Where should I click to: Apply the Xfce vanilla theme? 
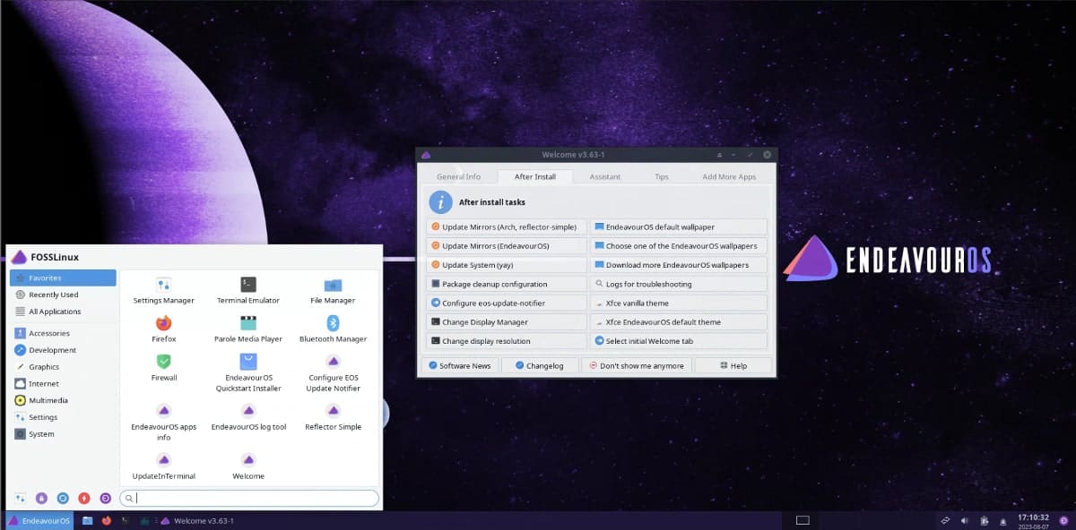[x=679, y=303]
